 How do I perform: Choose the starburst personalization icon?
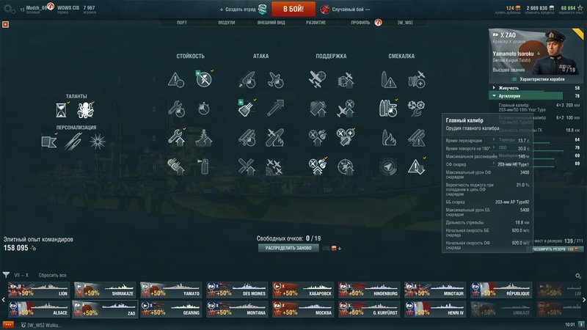(98, 142)
